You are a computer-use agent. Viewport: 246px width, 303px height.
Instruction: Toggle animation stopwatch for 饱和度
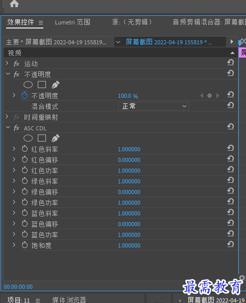25,245
